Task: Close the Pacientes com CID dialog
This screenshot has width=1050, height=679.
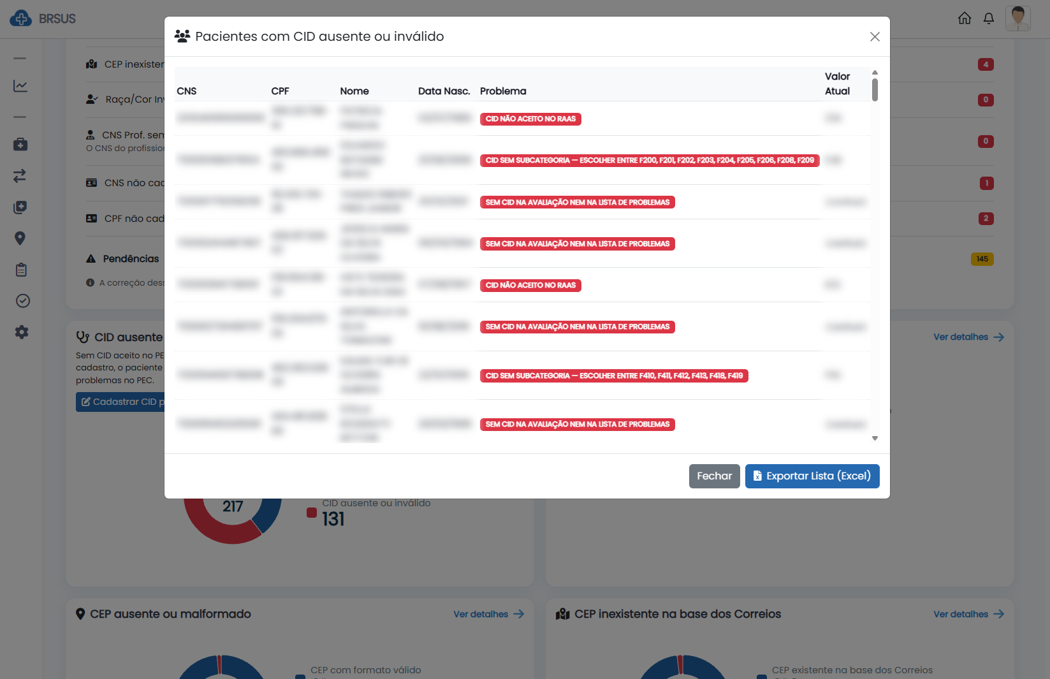Action: [875, 37]
